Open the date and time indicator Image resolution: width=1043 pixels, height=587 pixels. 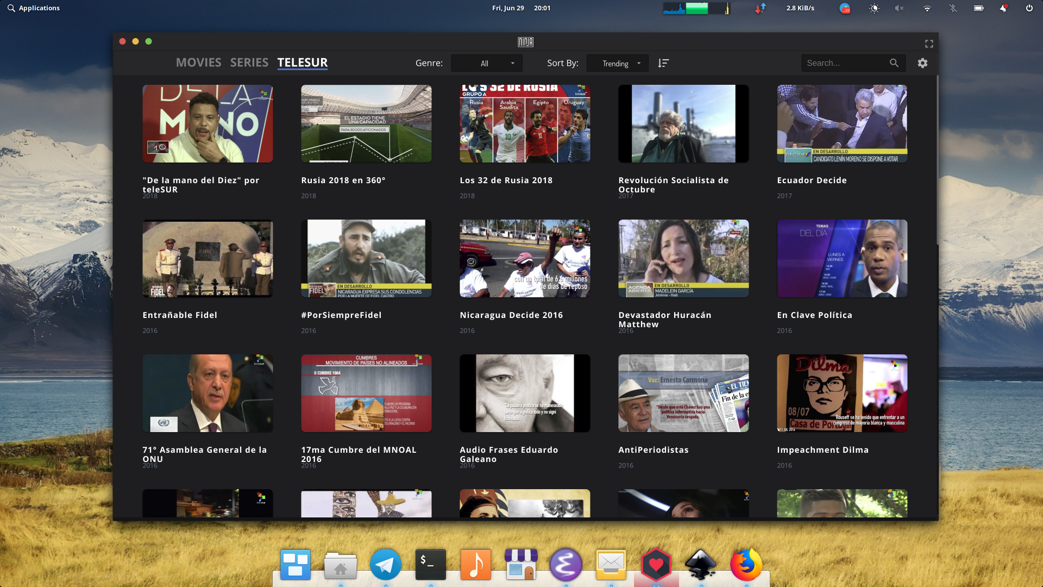(521, 8)
